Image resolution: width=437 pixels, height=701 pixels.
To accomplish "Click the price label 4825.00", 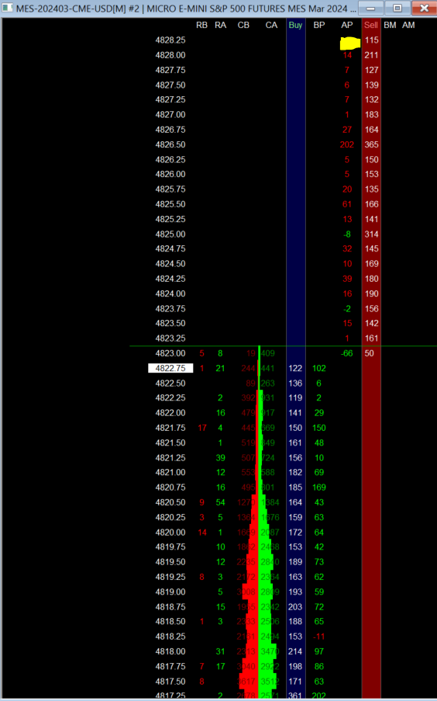I will (x=170, y=234).
